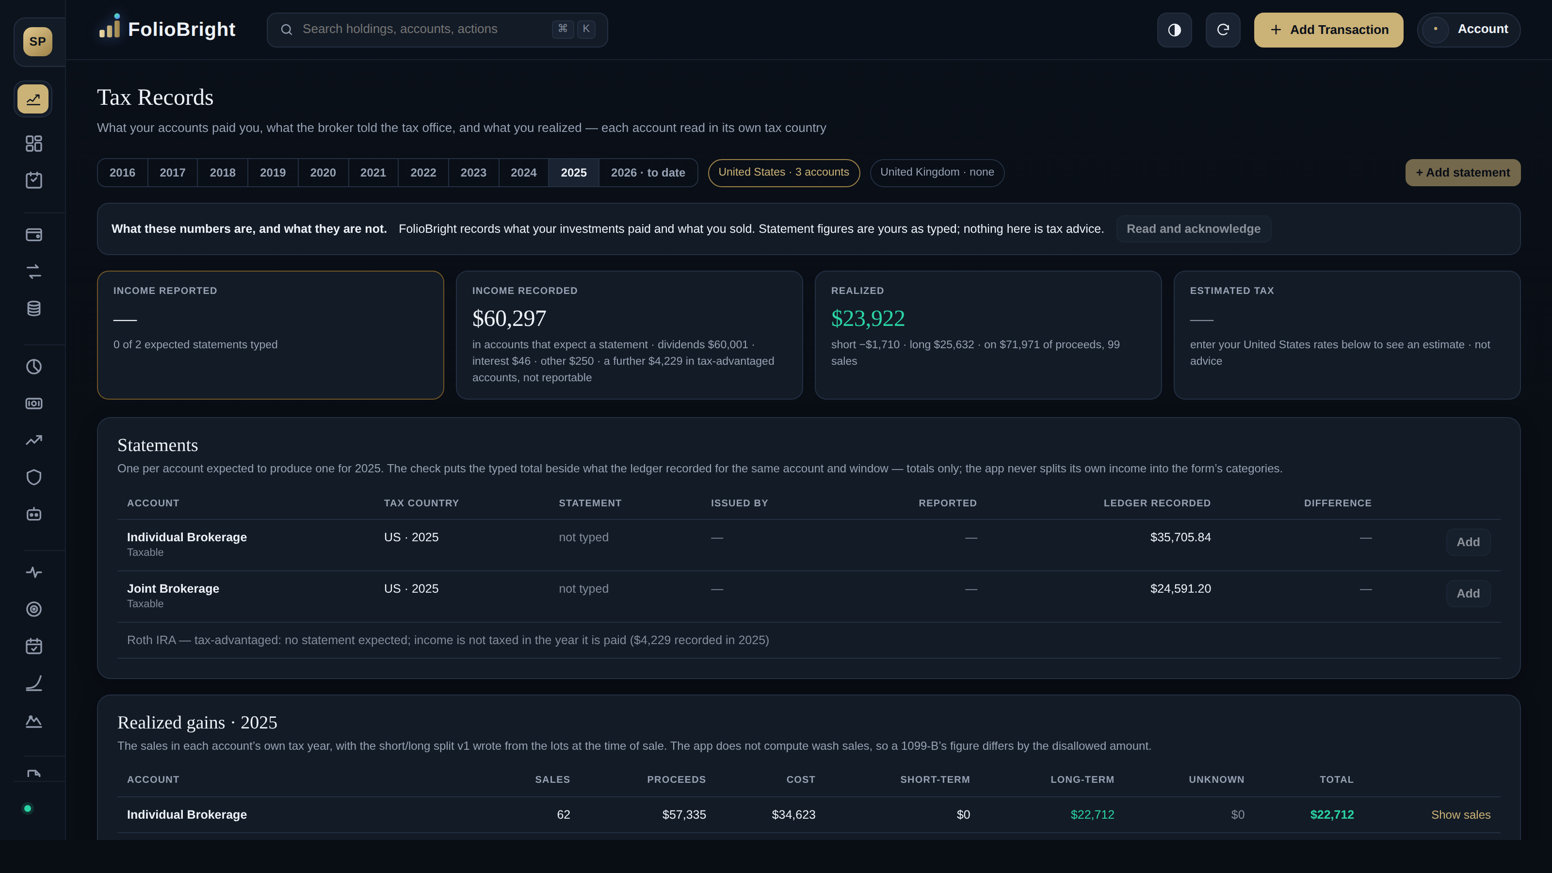Open the highlighted chart line sidebar icon

click(33, 99)
